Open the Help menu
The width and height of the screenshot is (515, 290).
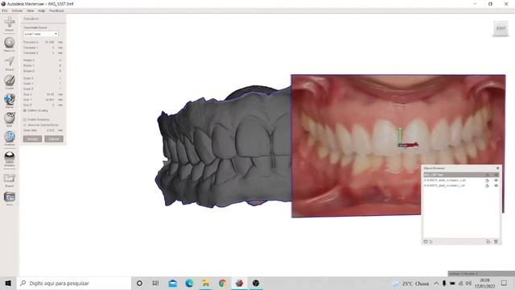(41, 10)
